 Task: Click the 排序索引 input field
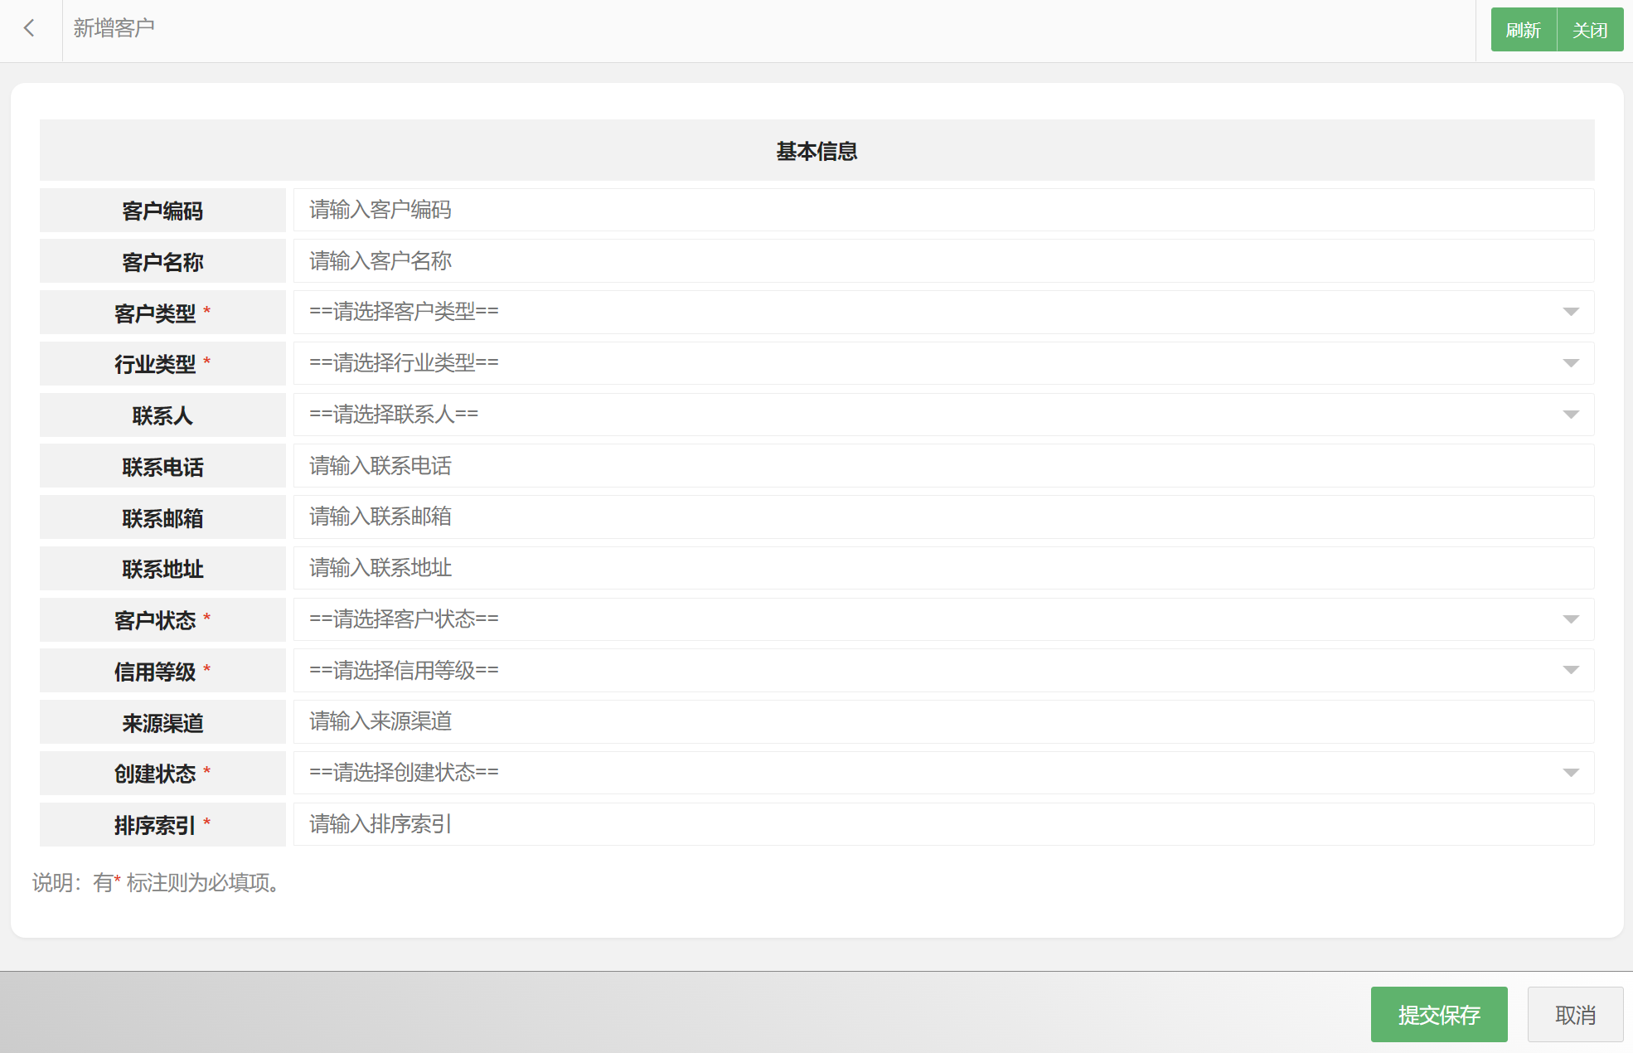942,824
